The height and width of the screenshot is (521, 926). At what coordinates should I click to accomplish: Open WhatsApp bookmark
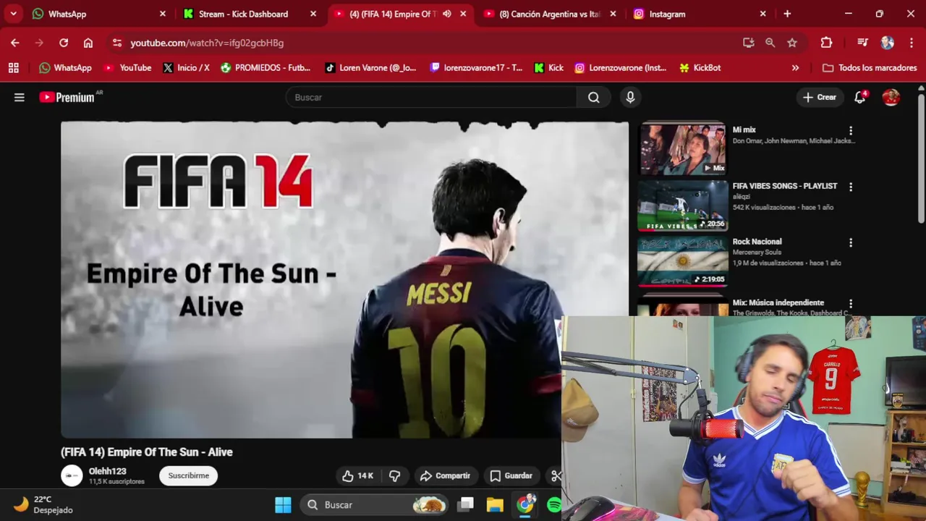coord(65,67)
